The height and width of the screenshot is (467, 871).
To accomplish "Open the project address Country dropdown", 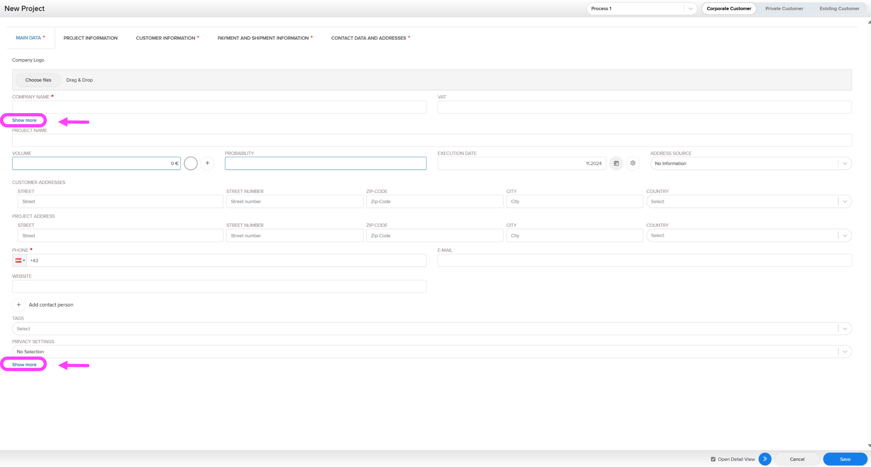I will 749,236.
